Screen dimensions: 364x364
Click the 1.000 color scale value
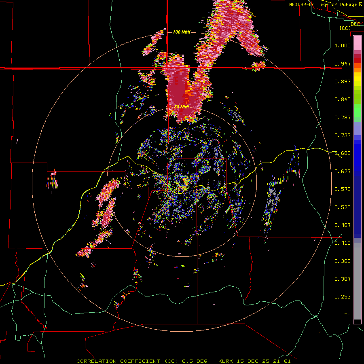(343, 45)
